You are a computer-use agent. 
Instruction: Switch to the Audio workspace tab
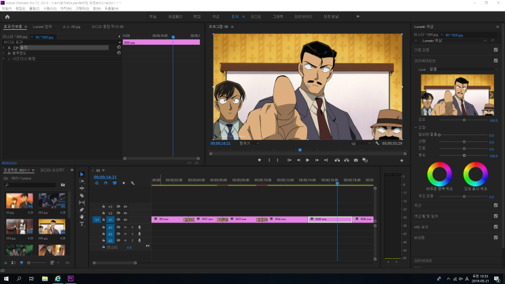coord(256,16)
